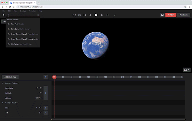Click history icon beside Sony Center
Screen dimensions: 192x121
[x=9, y=29]
